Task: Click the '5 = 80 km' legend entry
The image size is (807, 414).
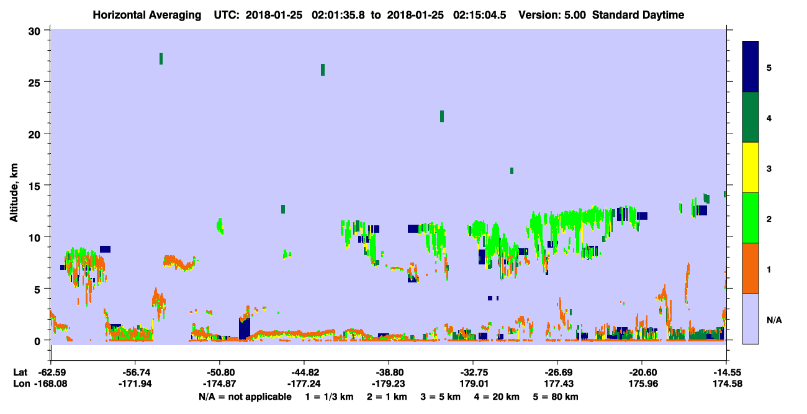Action: [556, 397]
